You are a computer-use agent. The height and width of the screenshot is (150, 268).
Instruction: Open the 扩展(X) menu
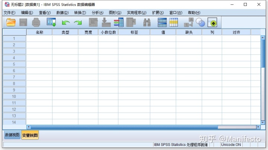(x=158, y=13)
